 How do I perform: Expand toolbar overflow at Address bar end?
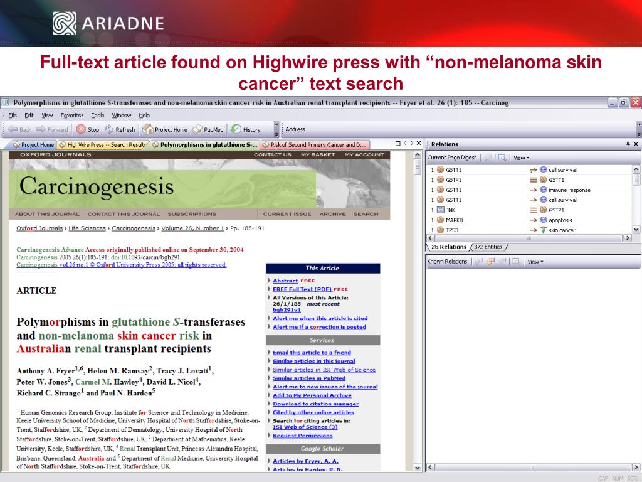pos(639,129)
